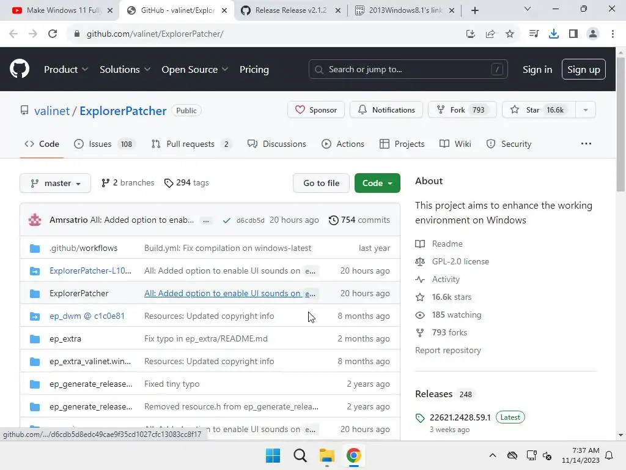Open the Pricing link

[x=254, y=70]
